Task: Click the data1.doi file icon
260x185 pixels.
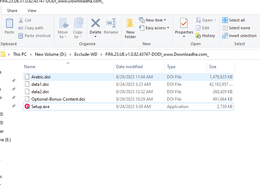Action: pyautogui.click(x=27, y=84)
